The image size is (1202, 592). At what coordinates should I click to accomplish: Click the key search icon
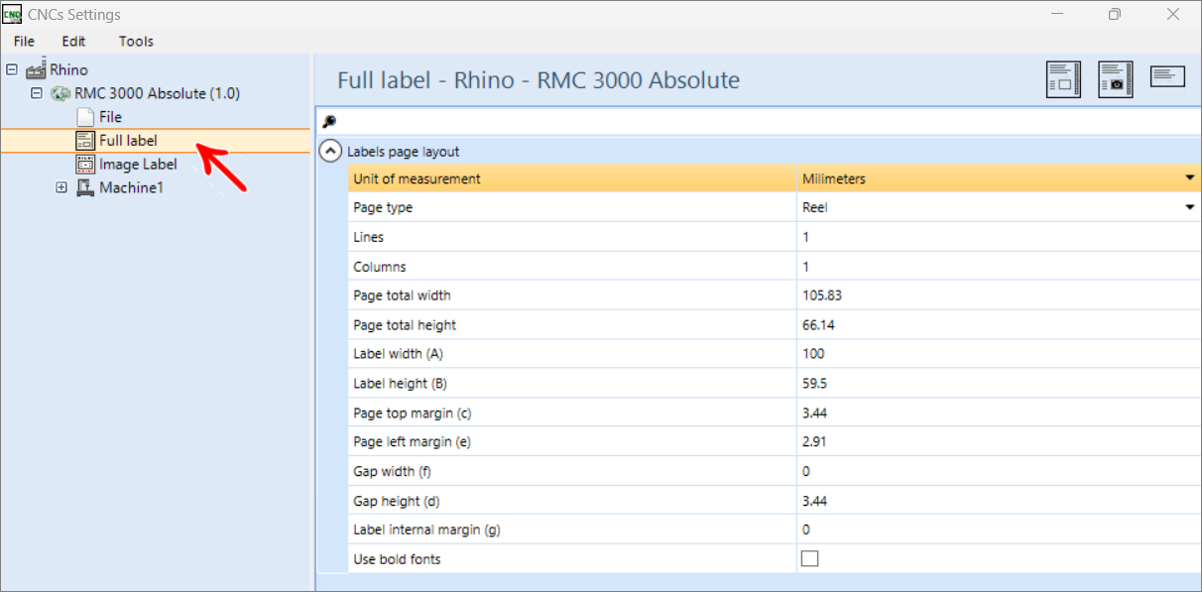(329, 122)
